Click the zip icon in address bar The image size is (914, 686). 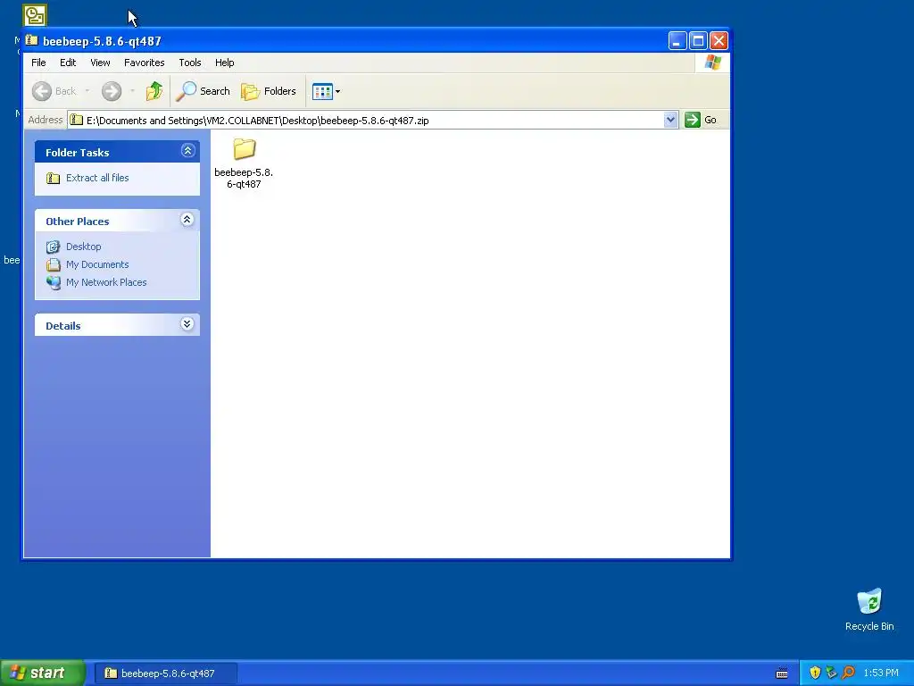[x=77, y=121]
